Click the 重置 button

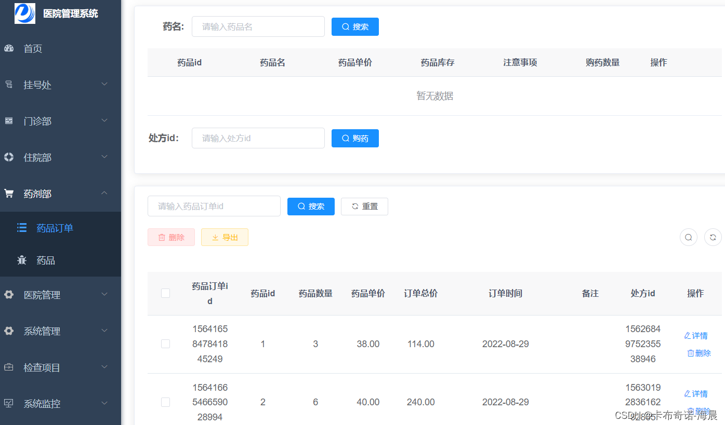tap(364, 206)
